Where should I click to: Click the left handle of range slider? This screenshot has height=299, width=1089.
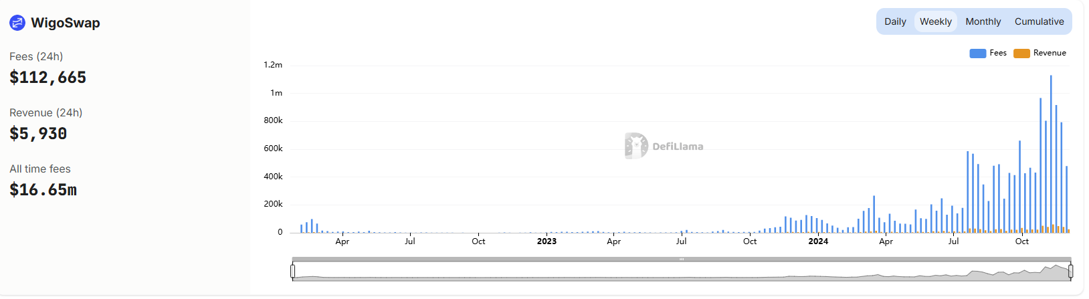tap(293, 271)
